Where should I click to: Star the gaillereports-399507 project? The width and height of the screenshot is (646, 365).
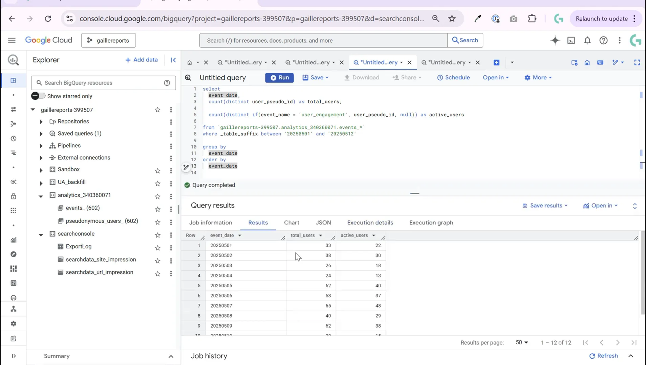click(x=157, y=110)
